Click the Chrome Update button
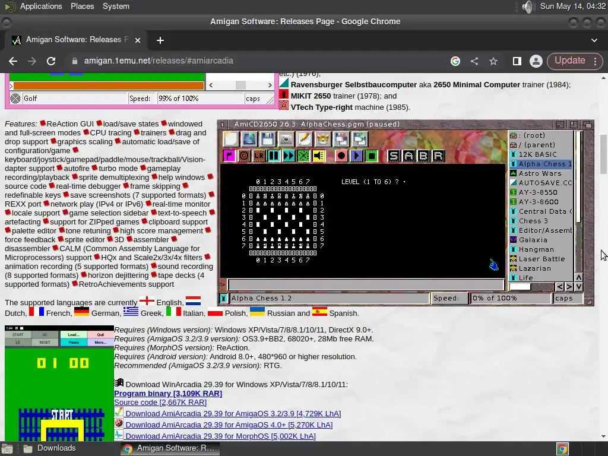Viewport: 608px width, 456px height. (574, 61)
